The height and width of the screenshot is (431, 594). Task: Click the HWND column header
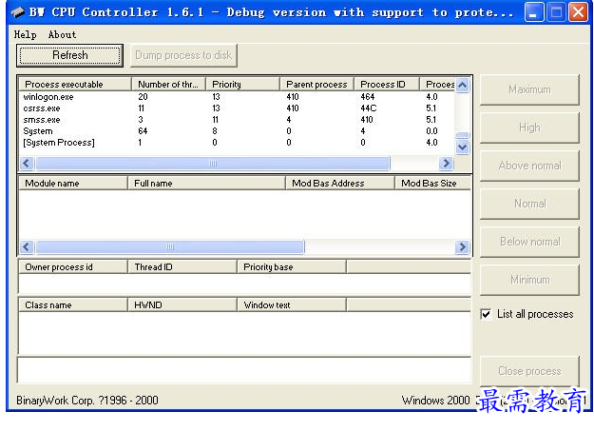coord(182,305)
